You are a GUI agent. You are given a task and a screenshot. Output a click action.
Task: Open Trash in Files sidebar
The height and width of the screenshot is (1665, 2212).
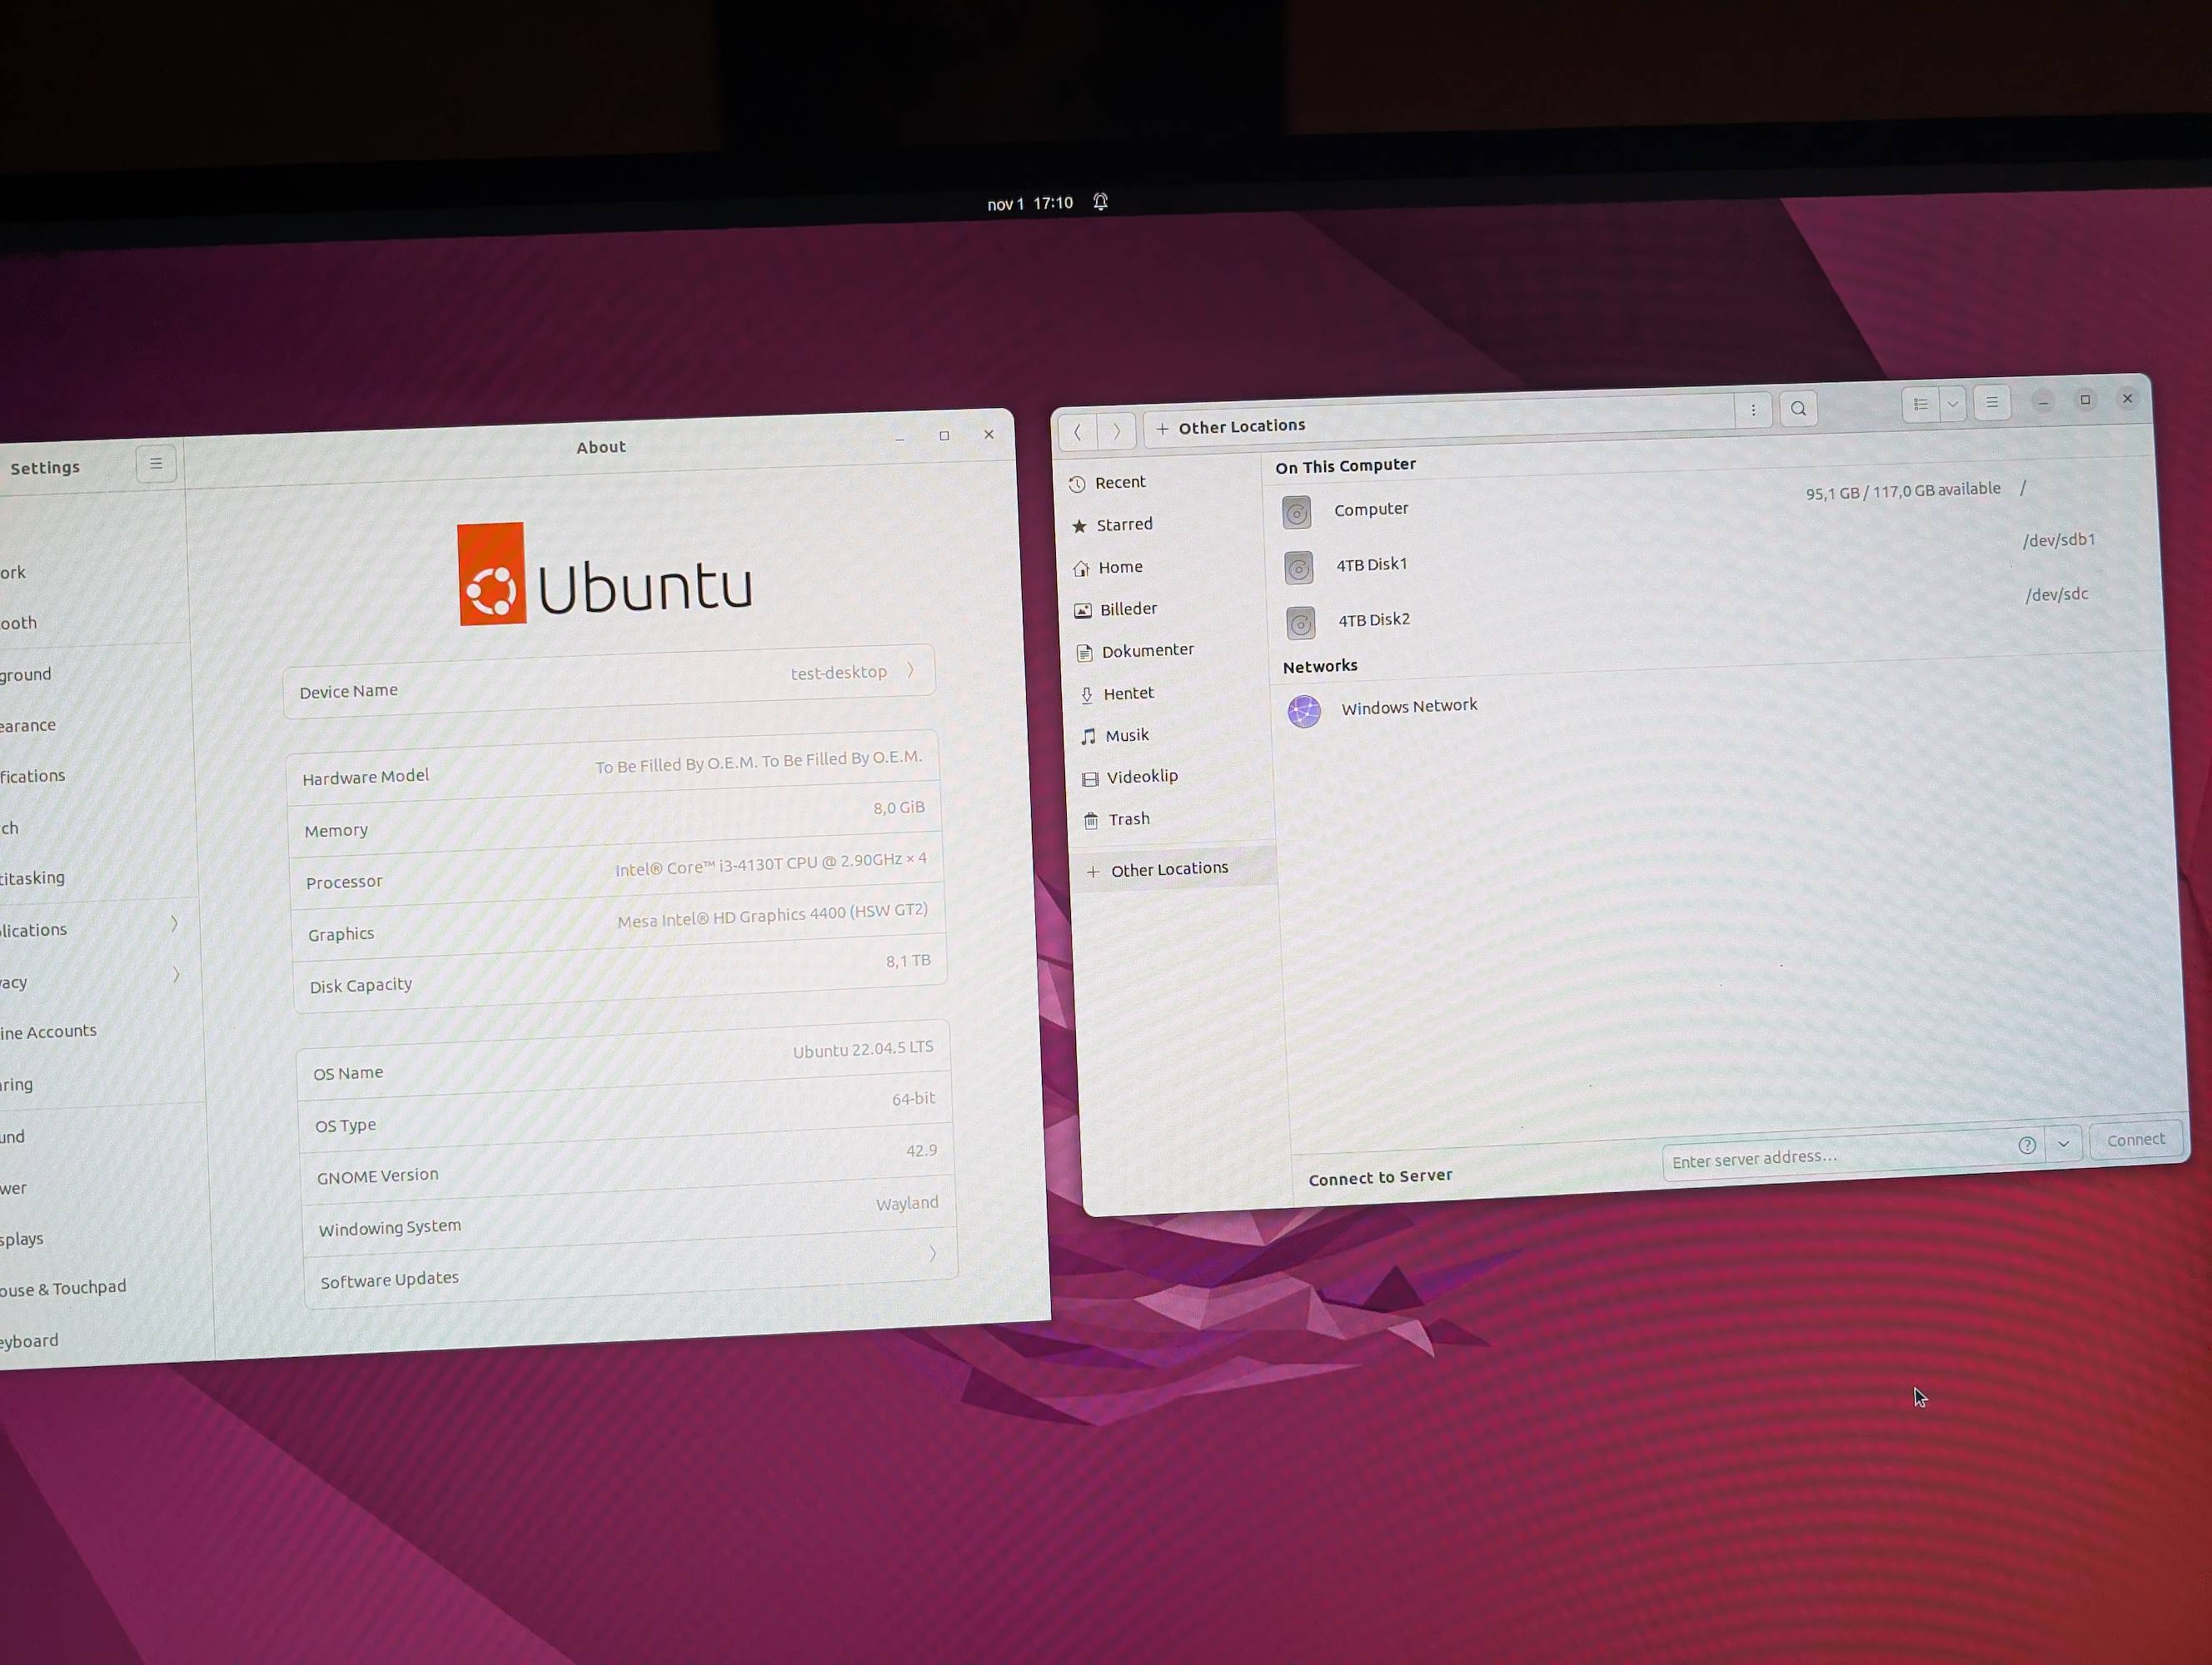point(1128,819)
